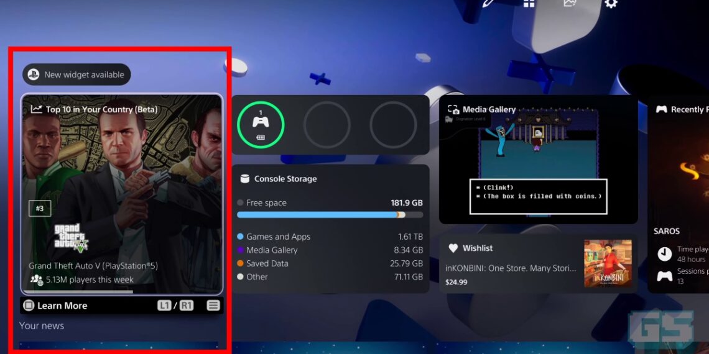This screenshot has height=354, width=709.
Task: Click the console storage usage bar
Action: pos(330,215)
